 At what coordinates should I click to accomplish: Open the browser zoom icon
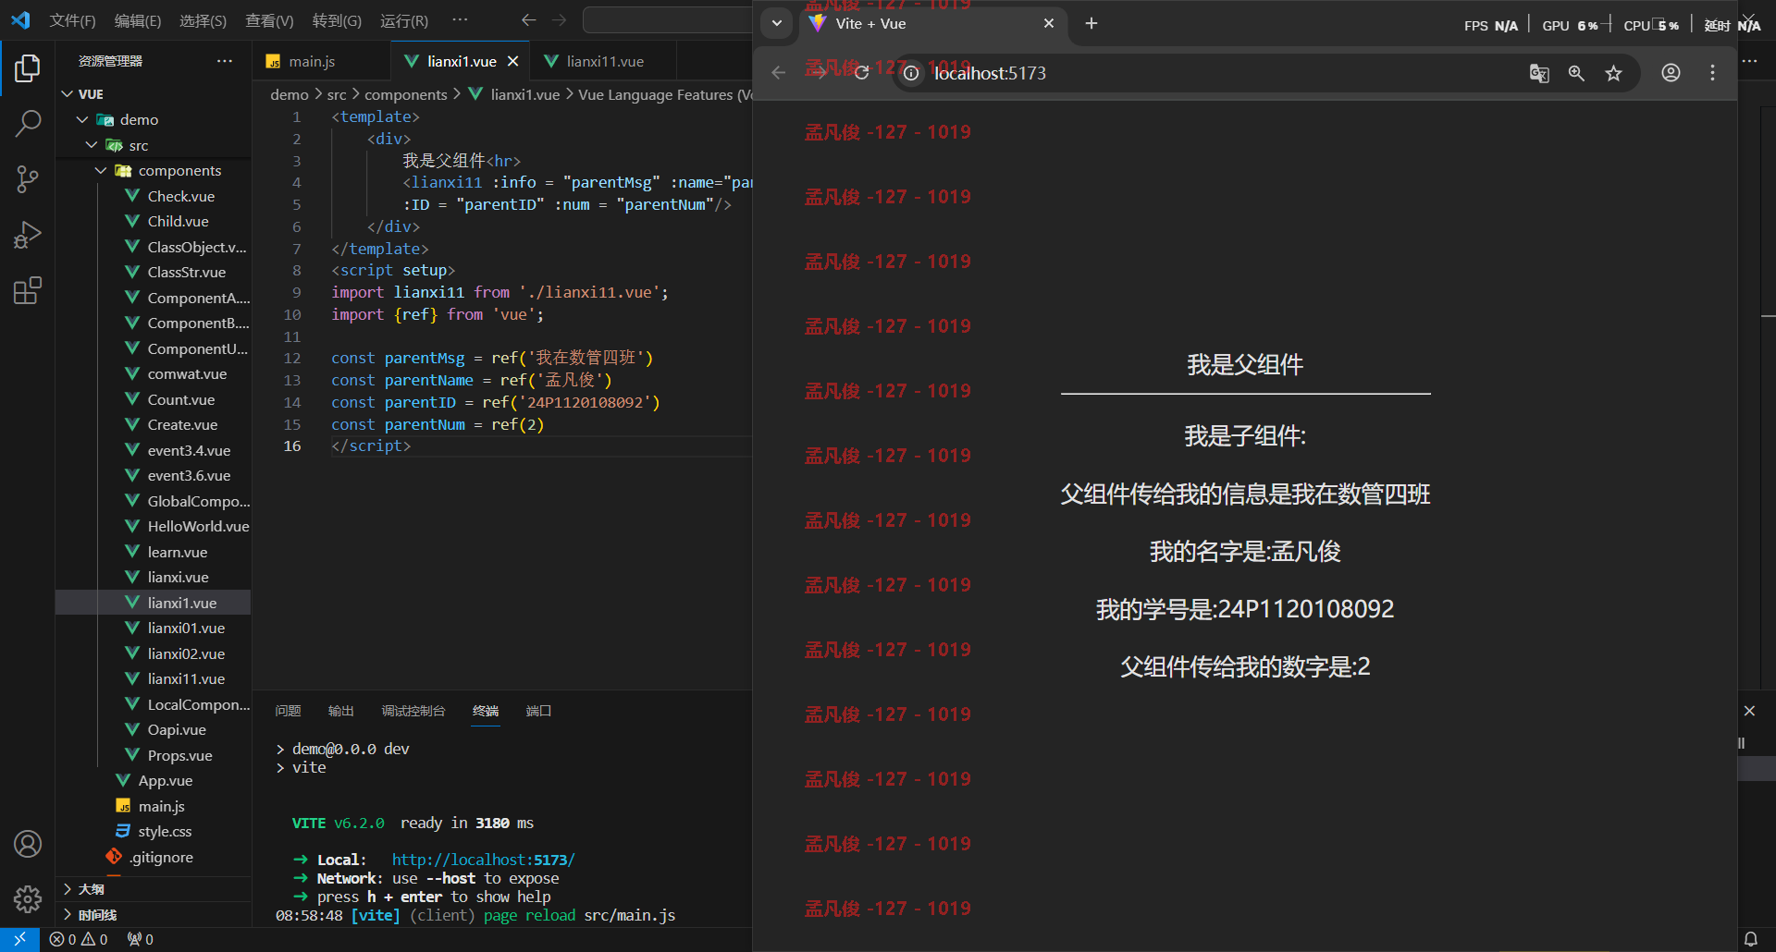click(1576, 73)
